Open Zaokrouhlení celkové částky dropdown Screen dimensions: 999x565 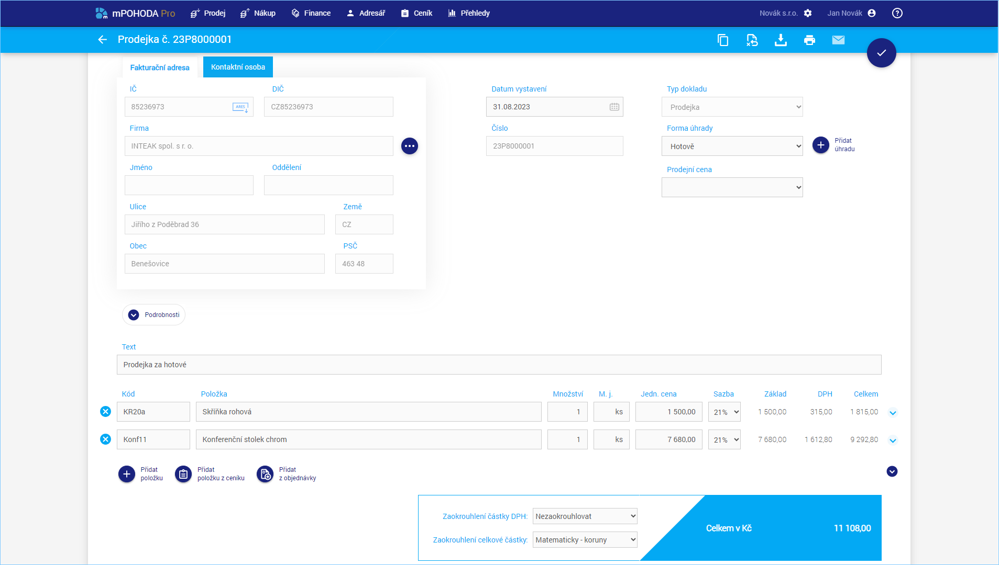pos(585,540)
